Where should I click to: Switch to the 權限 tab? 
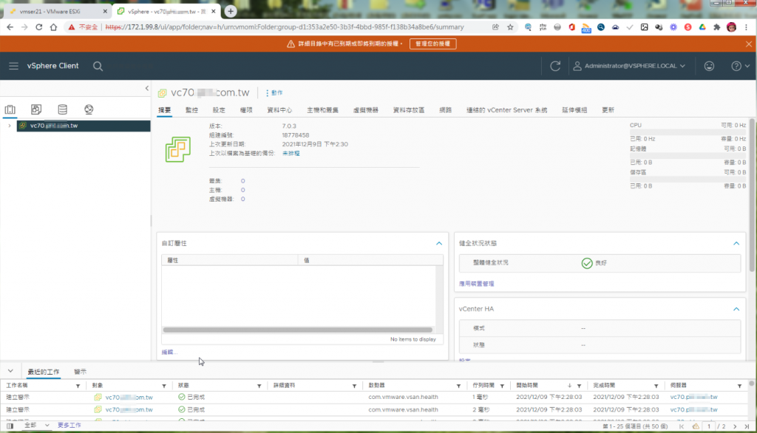tap(246, 110)
